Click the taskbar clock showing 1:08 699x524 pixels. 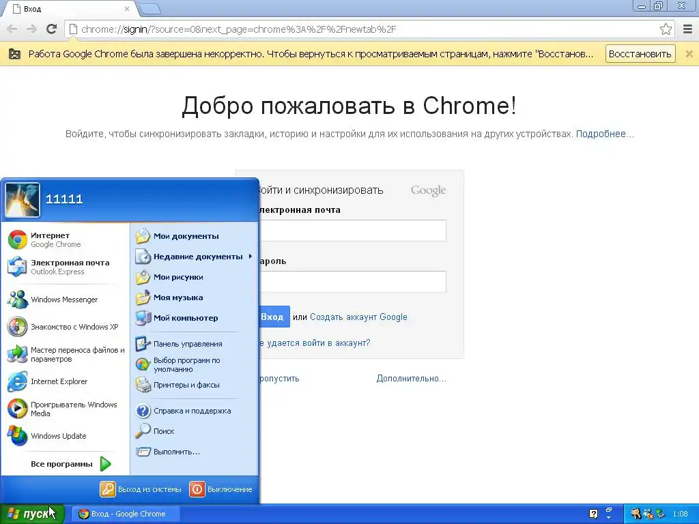681,514
